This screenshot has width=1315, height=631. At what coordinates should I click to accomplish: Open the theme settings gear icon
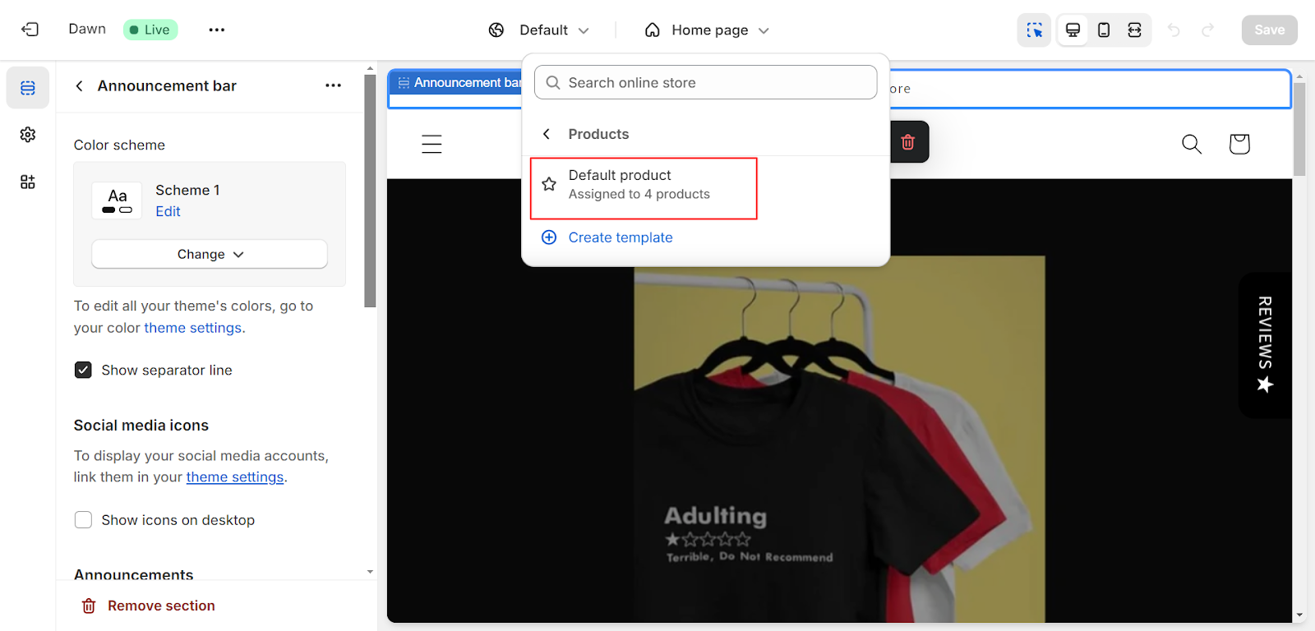pyautogui.click(x=28, y=134)
